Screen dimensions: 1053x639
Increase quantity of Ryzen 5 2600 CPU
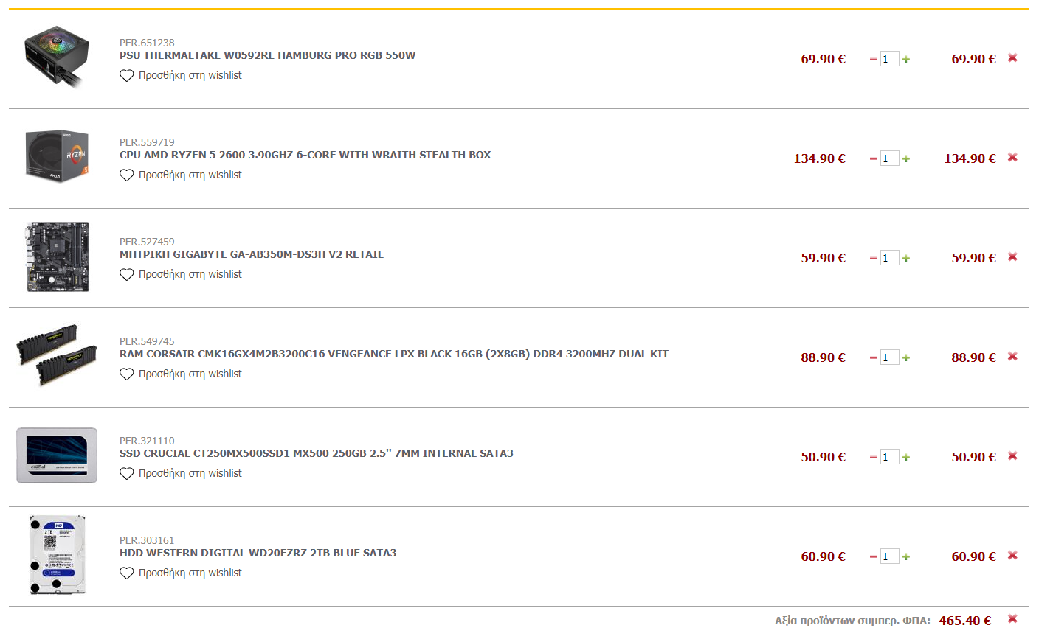coord(906,158)
